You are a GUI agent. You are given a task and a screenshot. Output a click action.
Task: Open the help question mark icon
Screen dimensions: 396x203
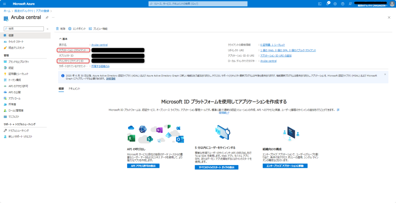click(343, 4)
